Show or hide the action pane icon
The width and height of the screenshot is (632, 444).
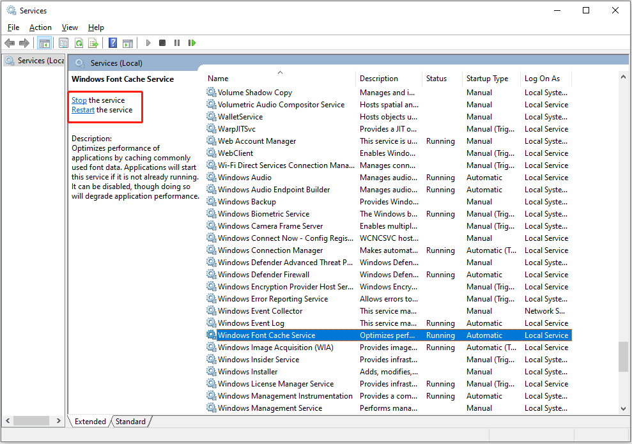(x=128, y=43)
